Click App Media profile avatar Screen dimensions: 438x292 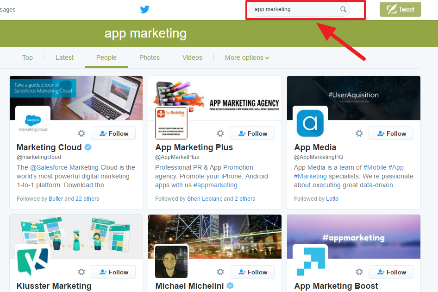click(x=310, y=123)
